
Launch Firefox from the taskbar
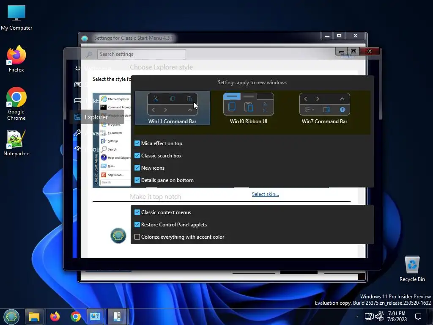click(55, 317)
